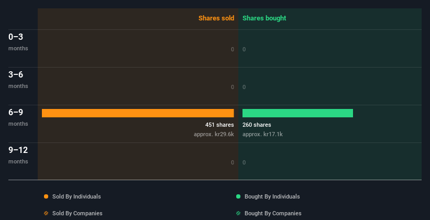This screenshot has height=220, width=430.
Task: Click shares bought zero in 0–3 months row
Action: 244,49
